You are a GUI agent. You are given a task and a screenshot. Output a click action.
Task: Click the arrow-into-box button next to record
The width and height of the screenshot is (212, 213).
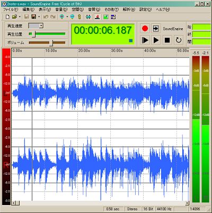[x=156, y=28]
